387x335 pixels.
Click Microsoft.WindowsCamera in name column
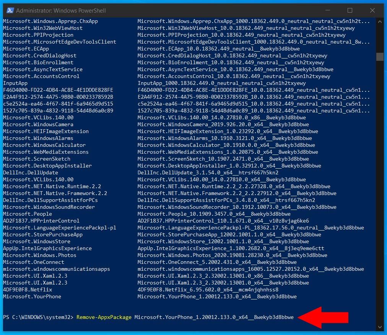coord(38,124)
